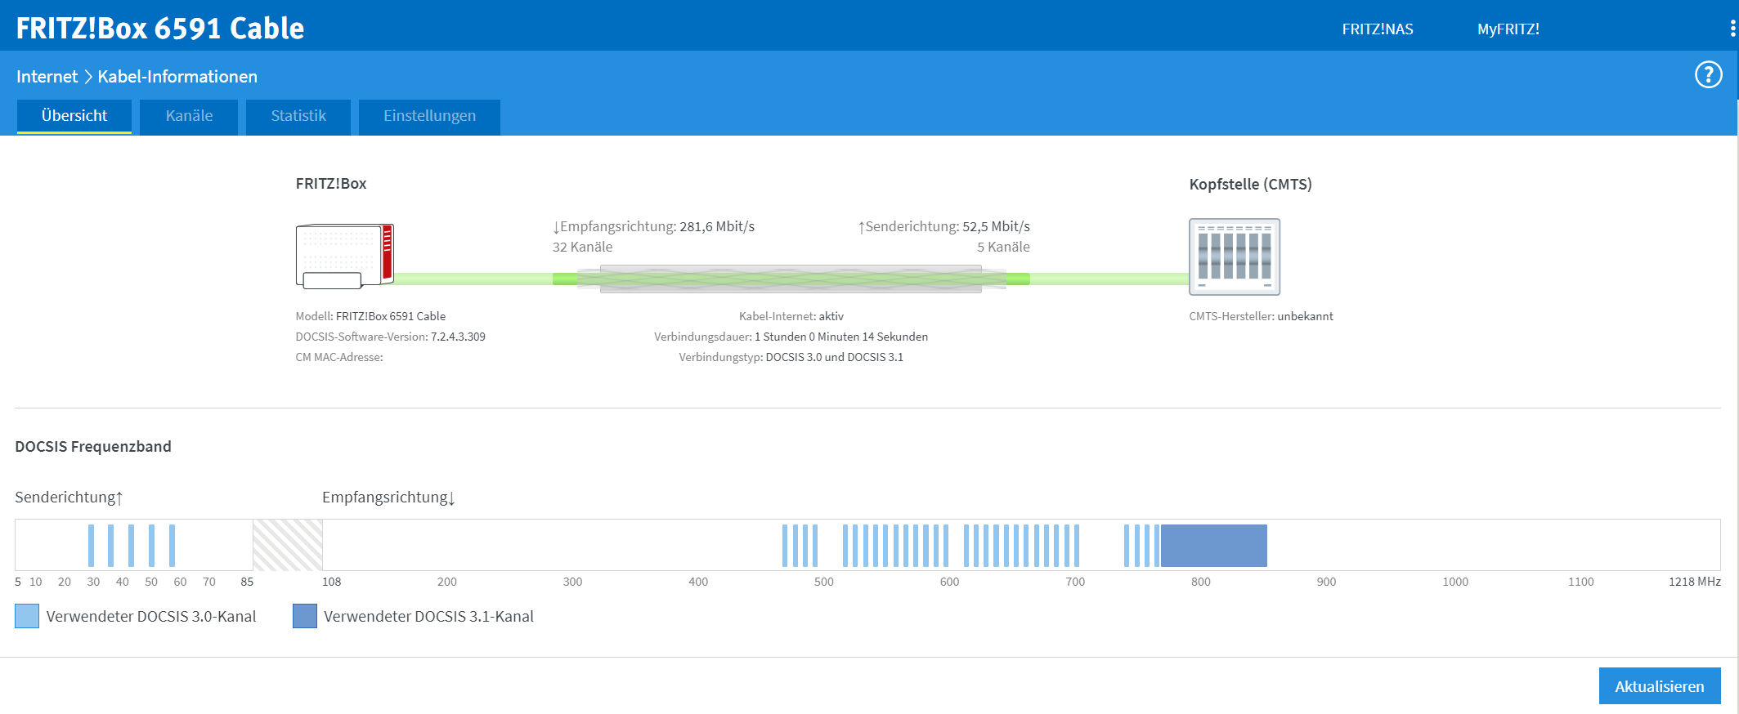Click the green cable connection graphic
Image resolution: width=1739 pixels, height=714 pixels.
791,279
